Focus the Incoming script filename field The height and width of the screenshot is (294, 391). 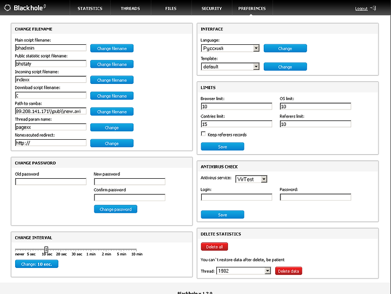pyautogui.click(x=51, y=80)
